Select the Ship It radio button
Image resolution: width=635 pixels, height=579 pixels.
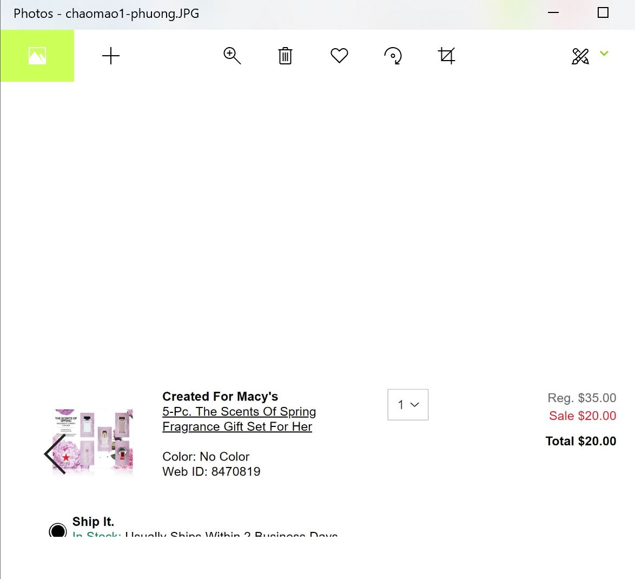tap(58, 530)
